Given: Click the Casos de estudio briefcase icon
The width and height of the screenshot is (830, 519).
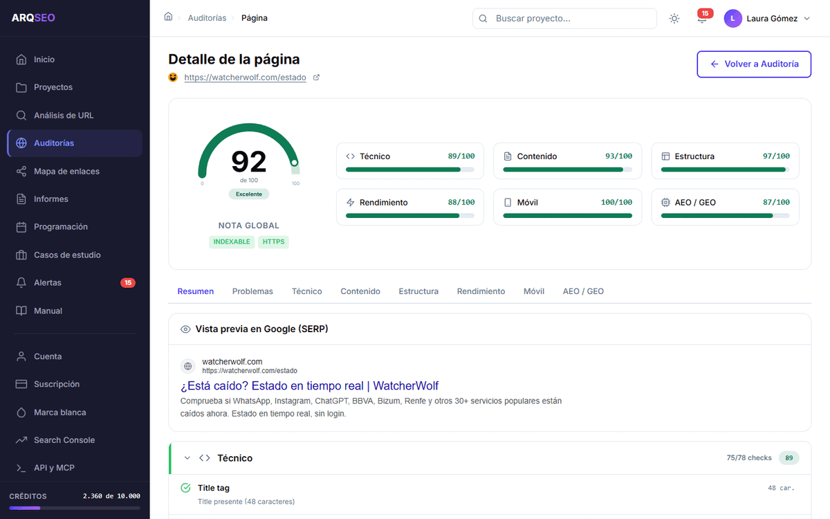Looking at the screenshot, I should pyautogui.click(x=21, y=255).
